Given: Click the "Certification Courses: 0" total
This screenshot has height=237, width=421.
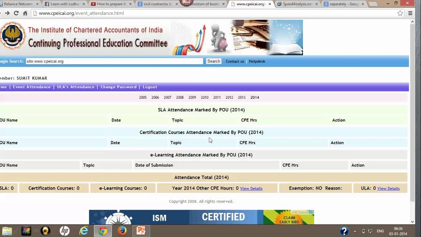Looking at the screenshot, I should point(54,188).
